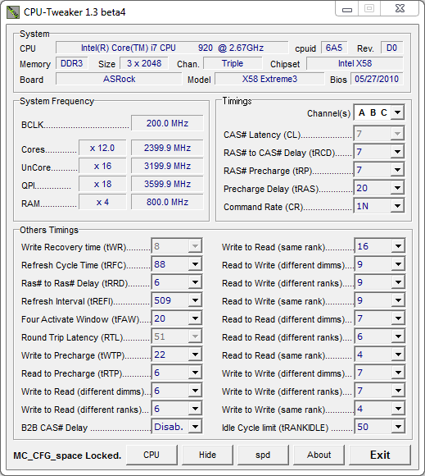Click the Exit button
The height and width of the screenshot is (476, 425).
click(x=380, y=455)
